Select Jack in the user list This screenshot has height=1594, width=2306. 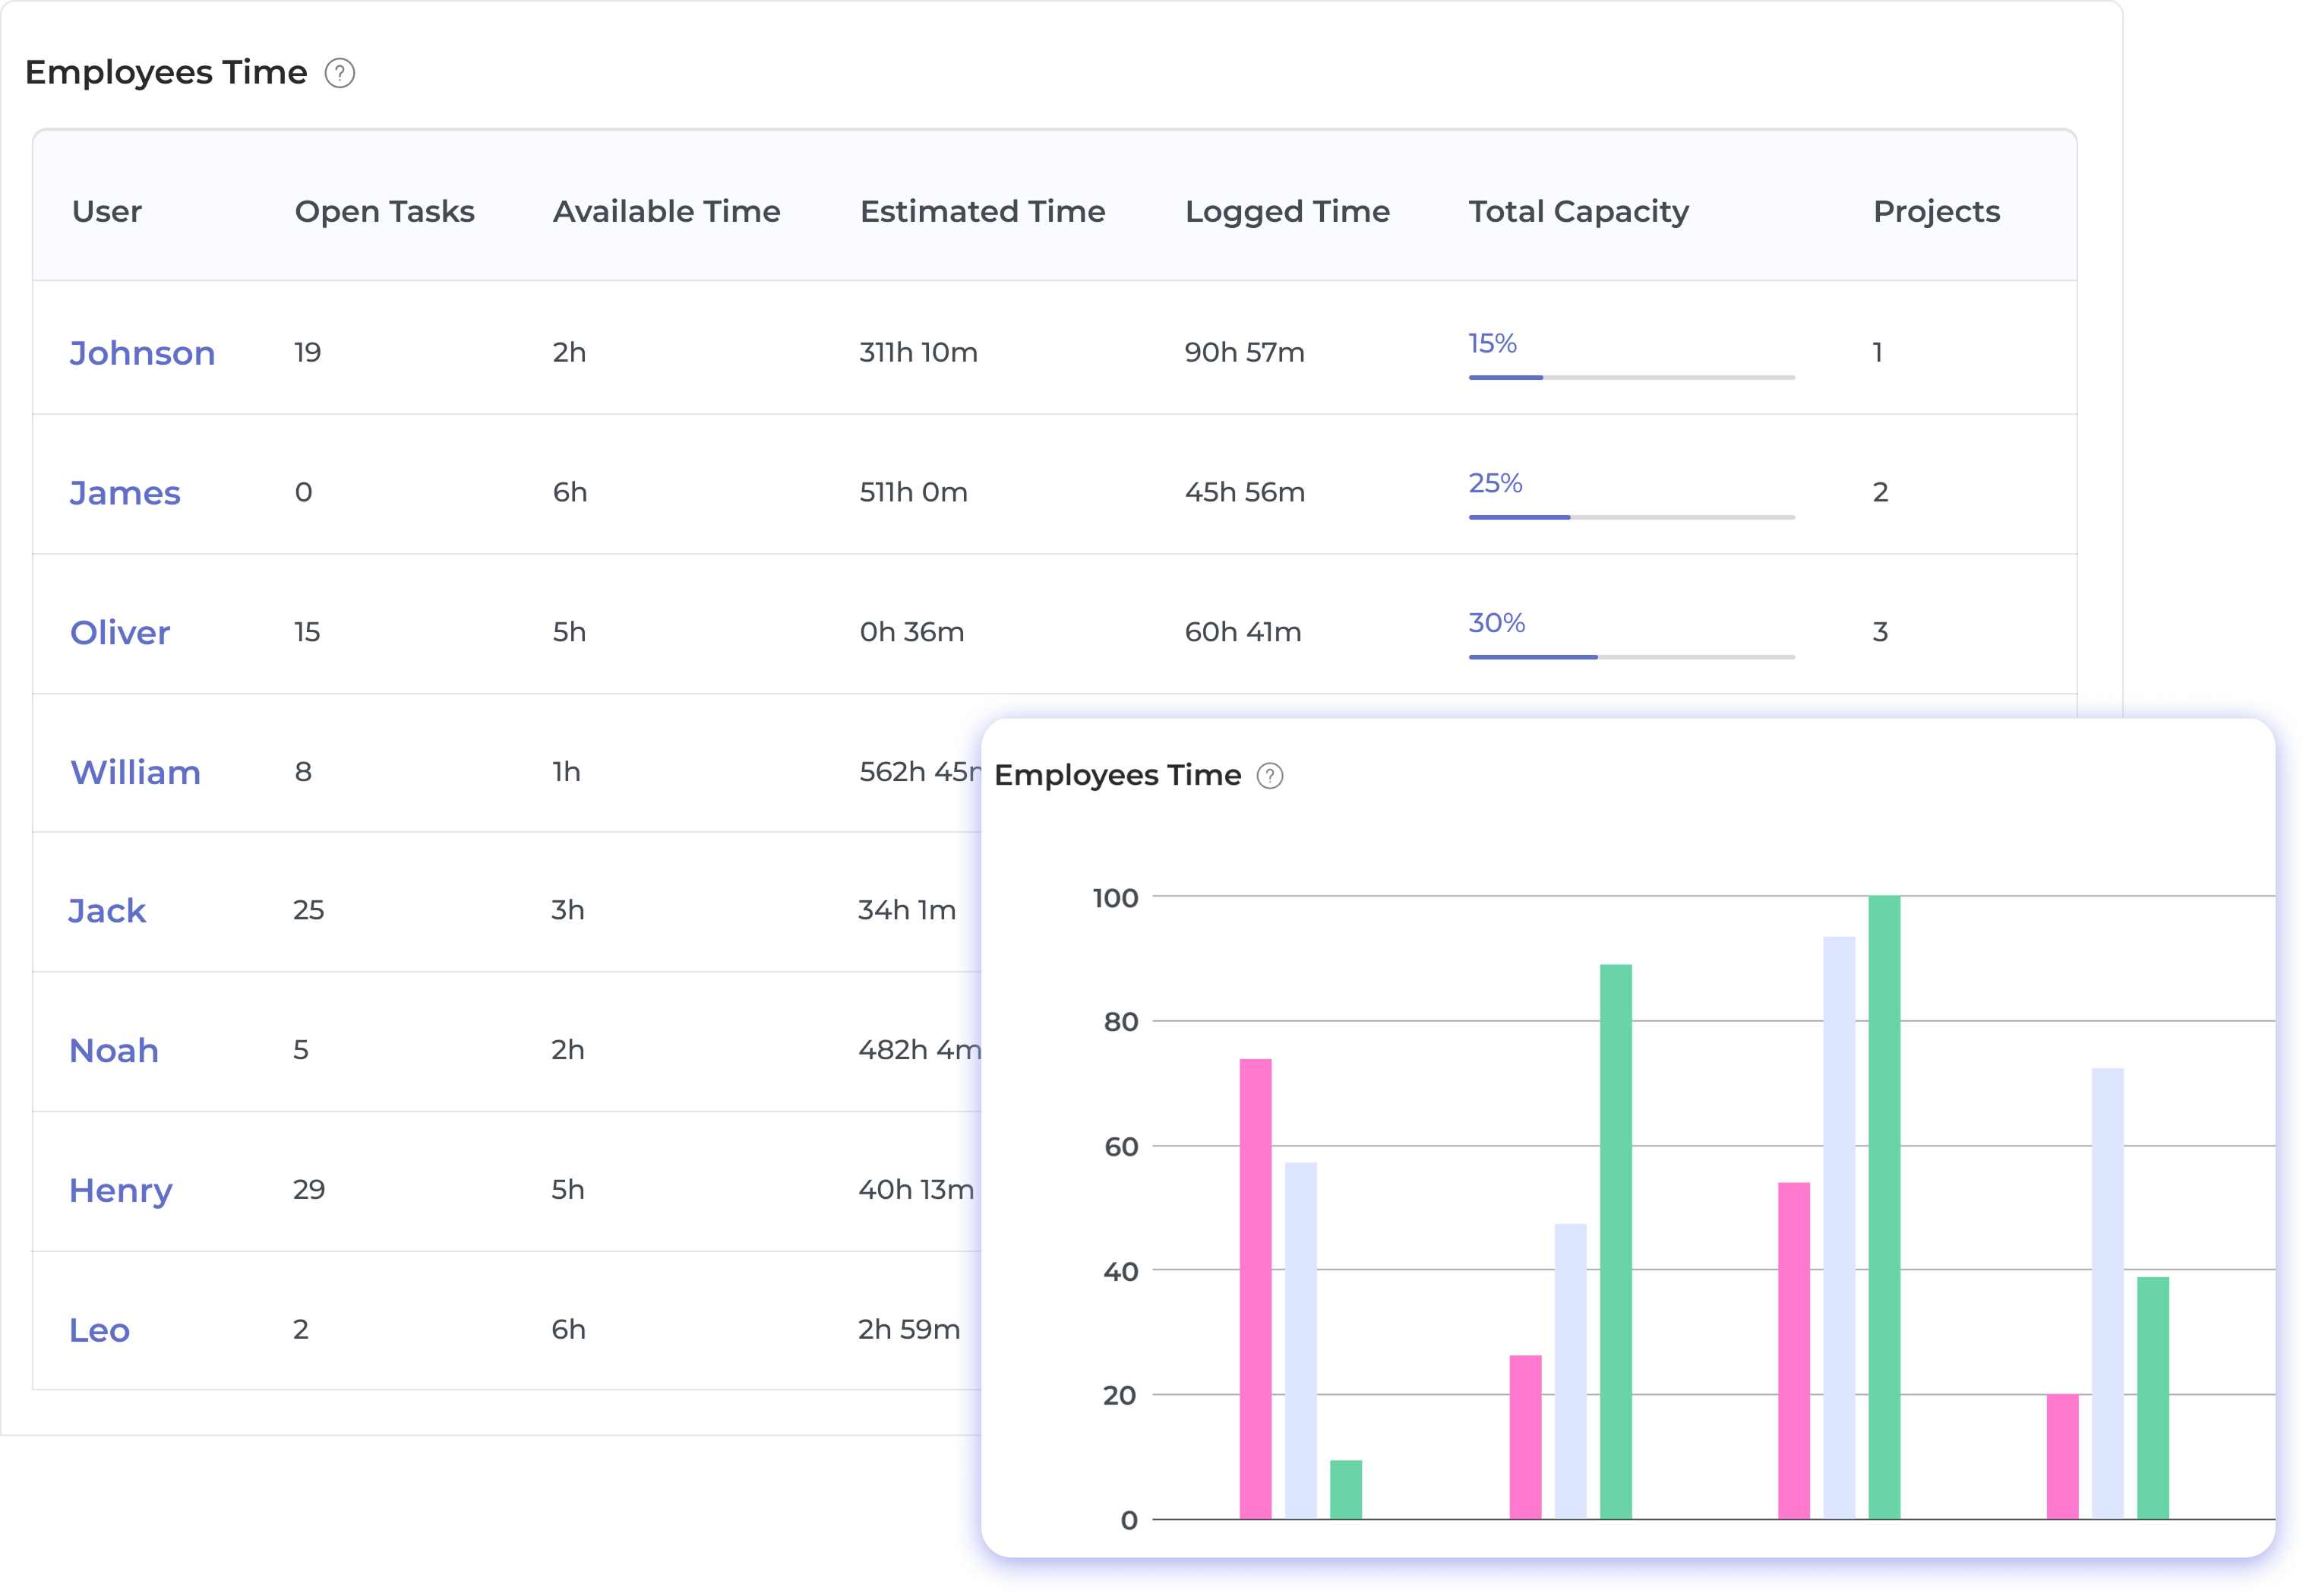[107, 910]
